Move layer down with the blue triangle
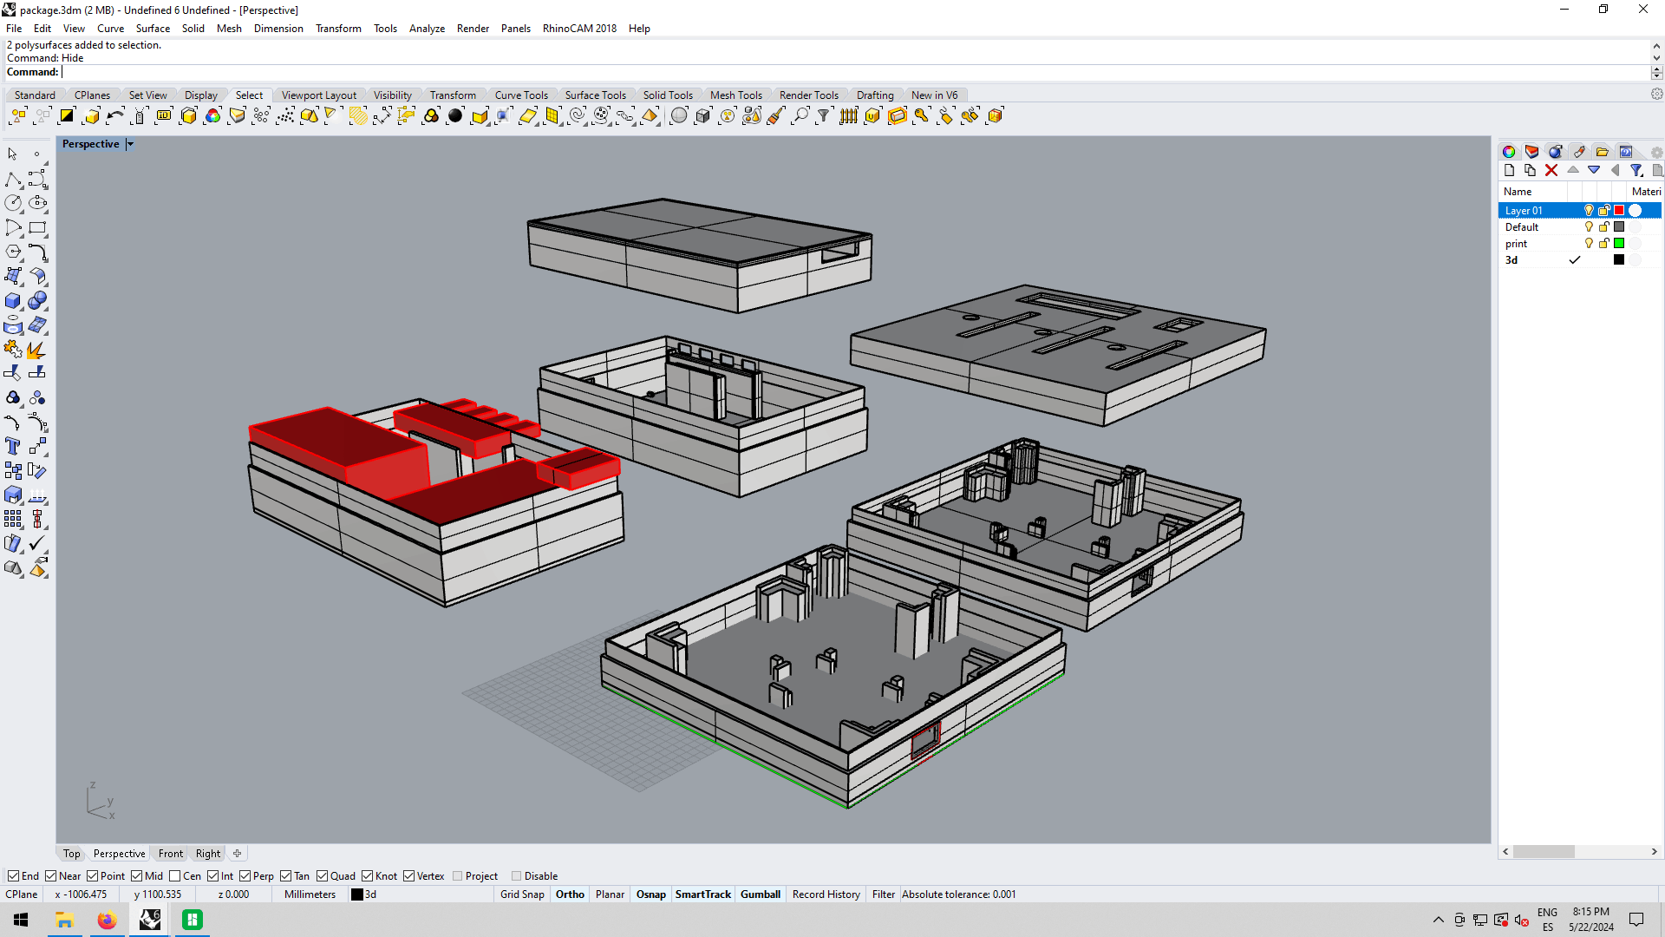The height and width of the screenshot is (937, 1665). tap(1594, 171)
